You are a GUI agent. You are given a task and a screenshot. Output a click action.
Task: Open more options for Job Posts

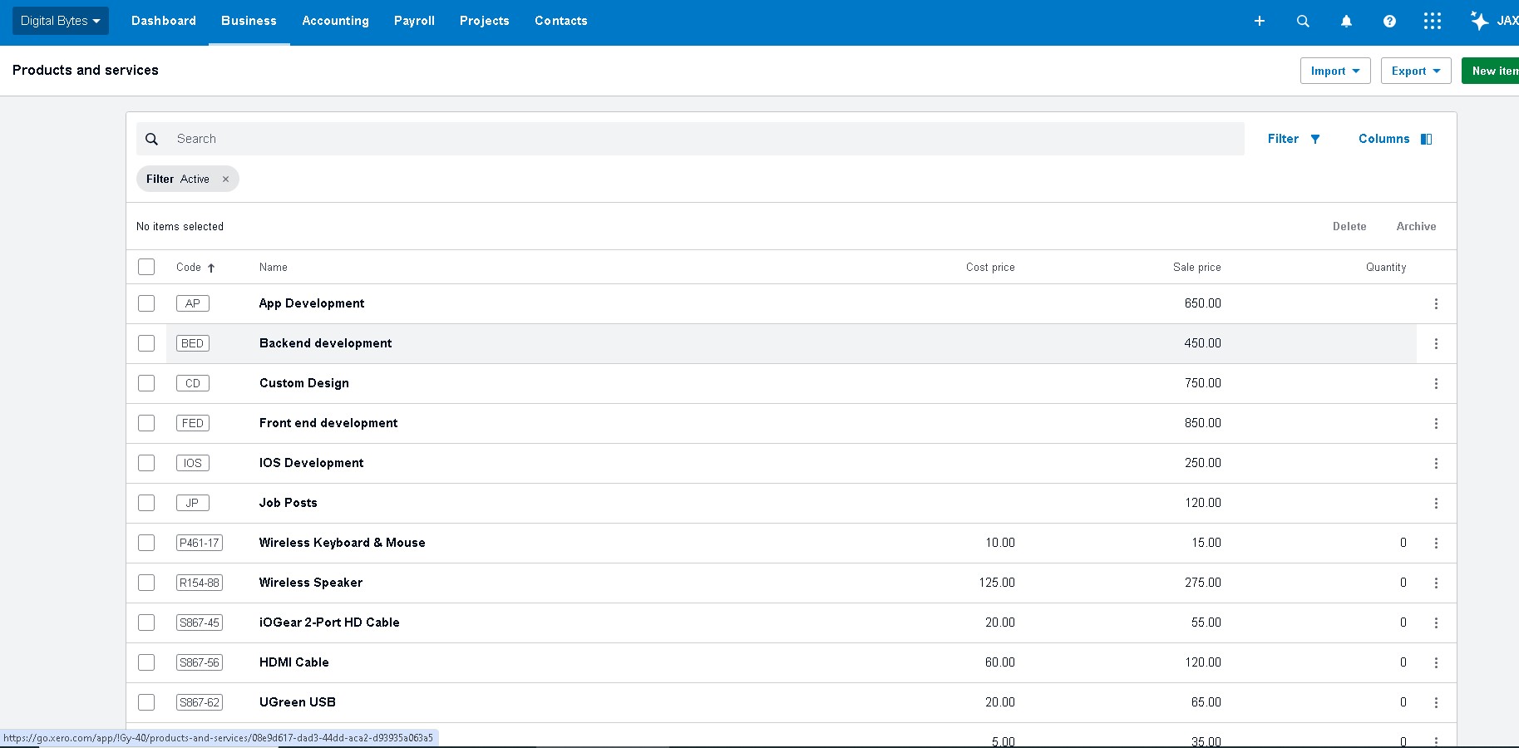pos(1436,503)
